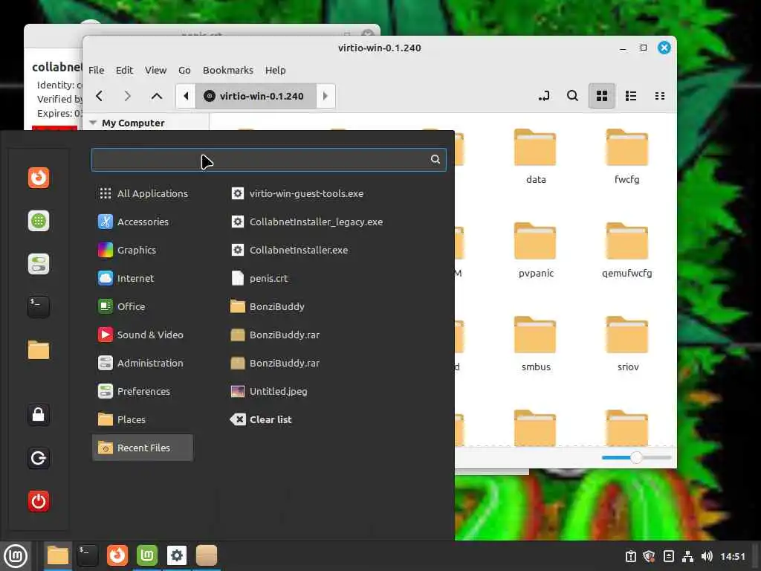This screenshot has height=571, width=761.
Task: Click the Log Out icon in the menu
Action: [39, 458]
